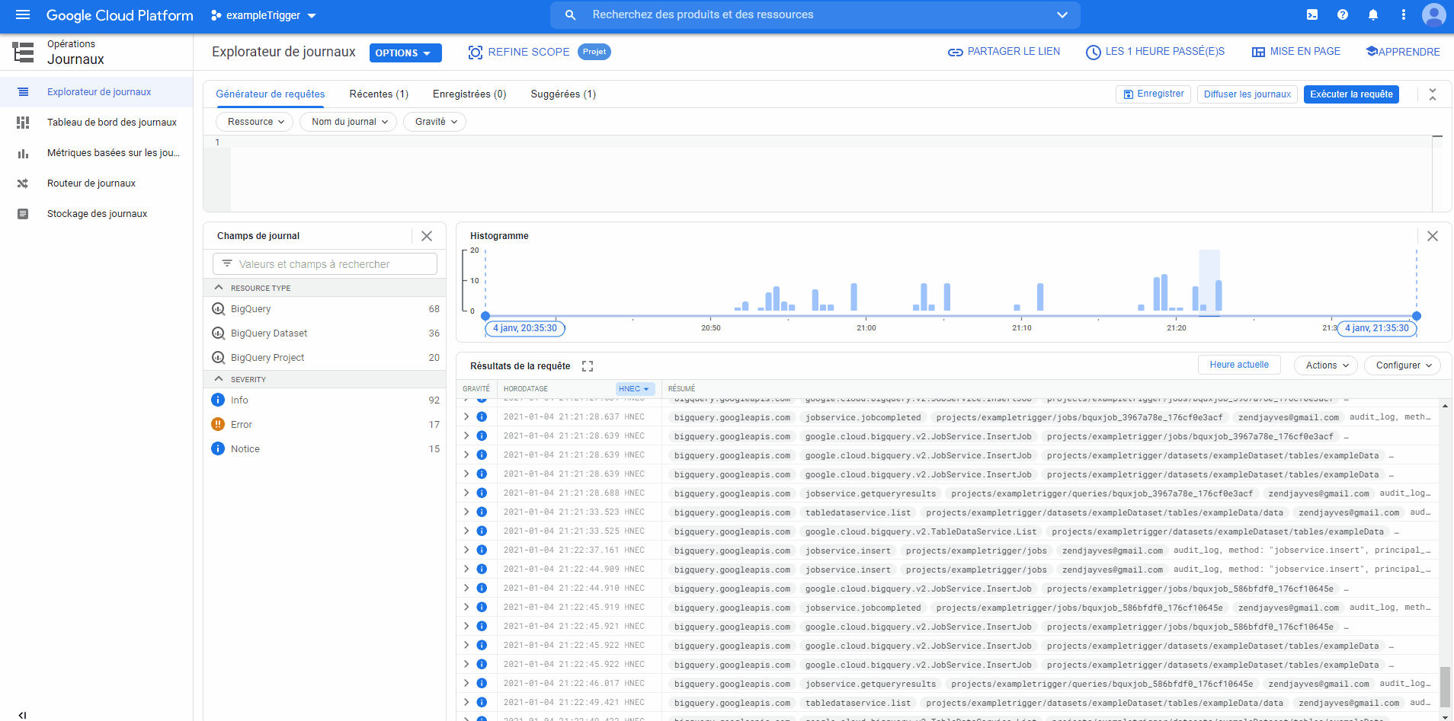Click MISE EN PAGE layout button

pyautogui.click(x=1296, y=52)
